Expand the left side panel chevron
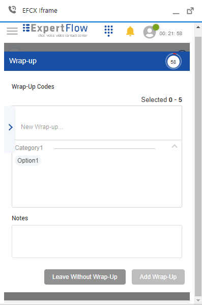202x305 pixels. pos(11,127)
